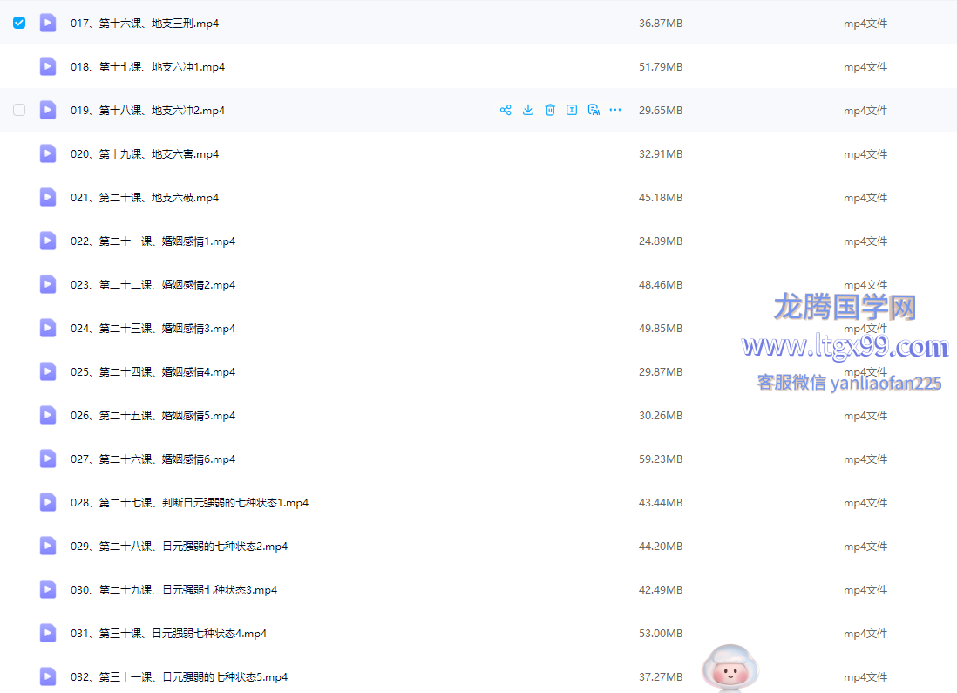Open 020、第十九课、地支六害.mp4
Viewport: 957px width, 693px height.
(x=145, y=154)
